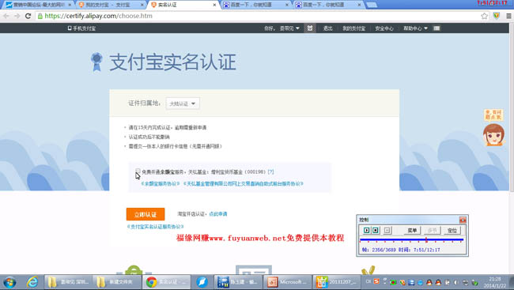Click the play button in the 控制 panel

click(366, 231)
